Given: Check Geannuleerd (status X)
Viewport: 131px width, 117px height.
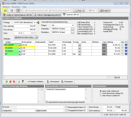Looking at the screenshot, I should [66, 107].
